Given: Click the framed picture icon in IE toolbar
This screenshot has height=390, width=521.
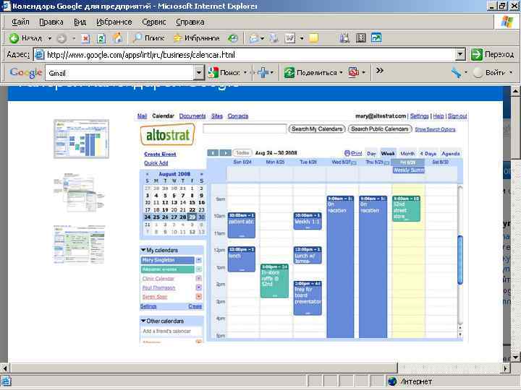Looking at the screenshot, I should click(361, 38).
